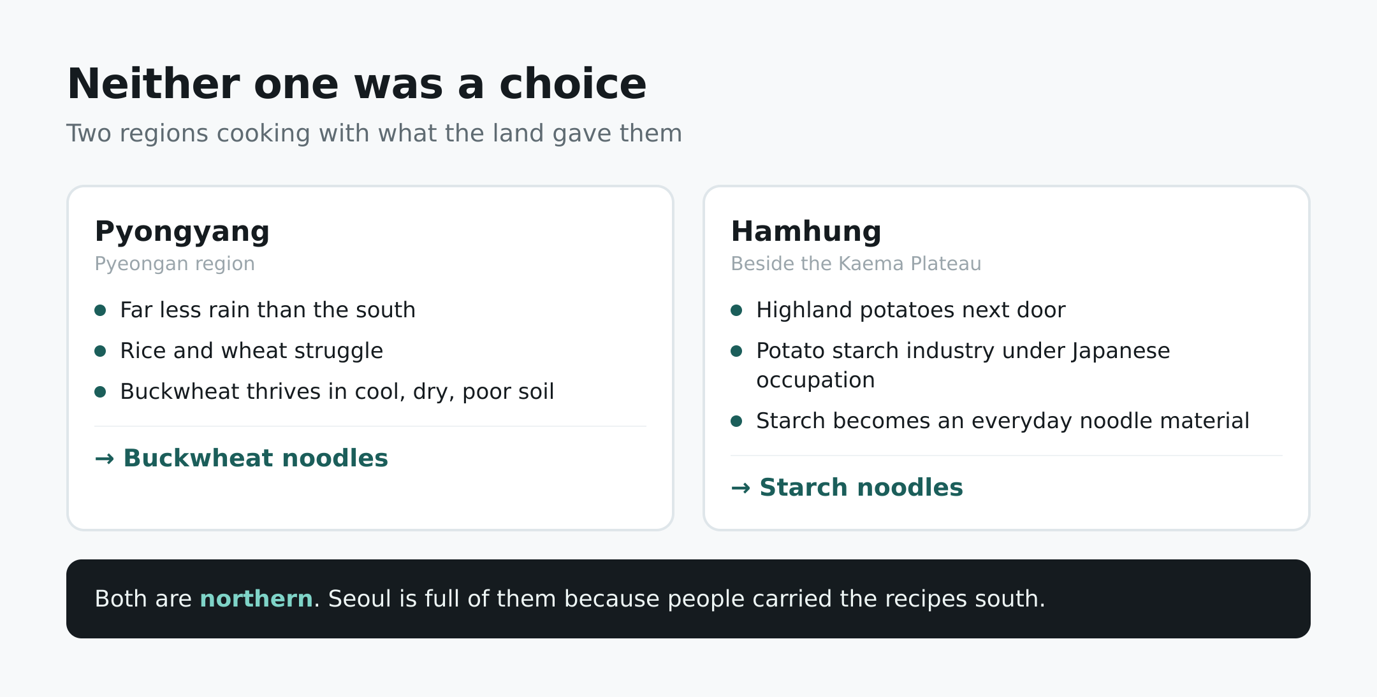Screen dimensions: 1377x697
Task: Click the 'Pyeongan region' caption
Action: click(175, 264)
